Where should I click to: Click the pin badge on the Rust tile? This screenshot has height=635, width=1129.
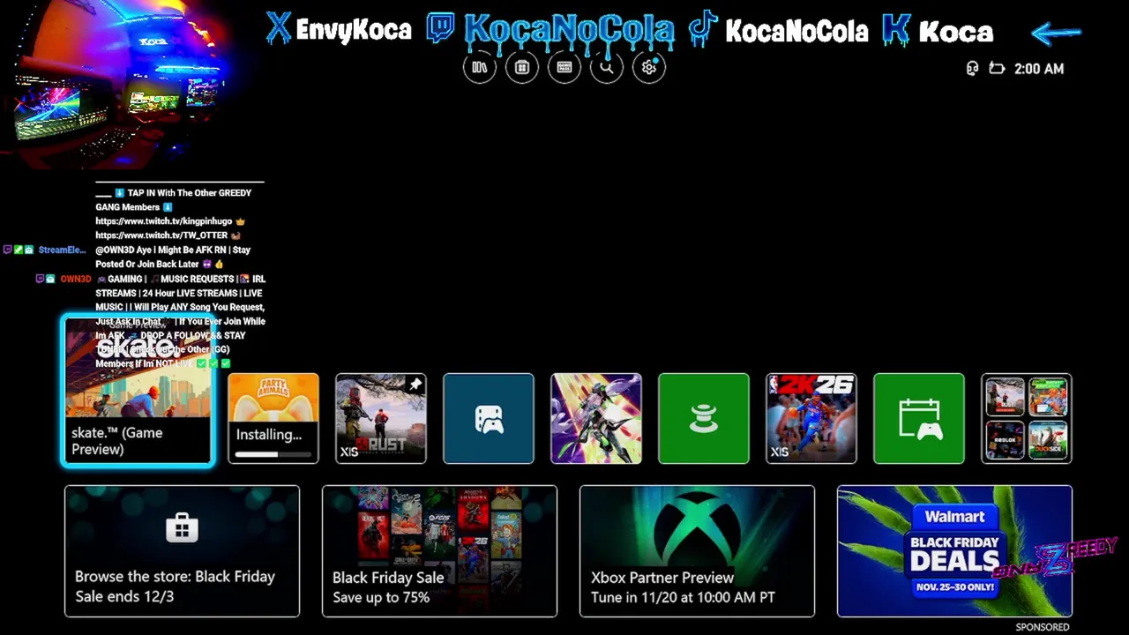click(415, 385)
